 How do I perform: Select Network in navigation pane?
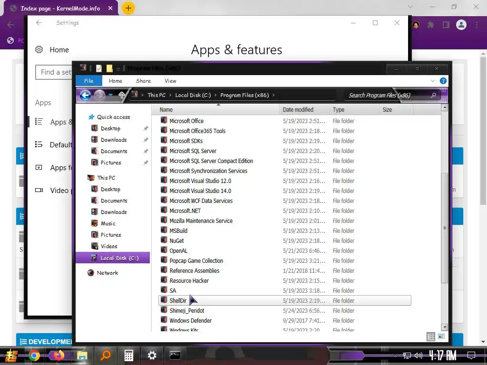(107, 273)
